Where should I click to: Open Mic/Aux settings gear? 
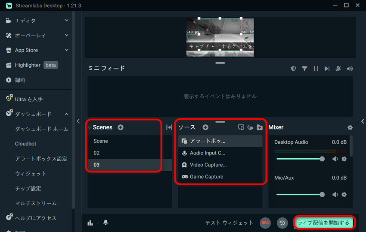pyautogui.click(x=344, y=194)
